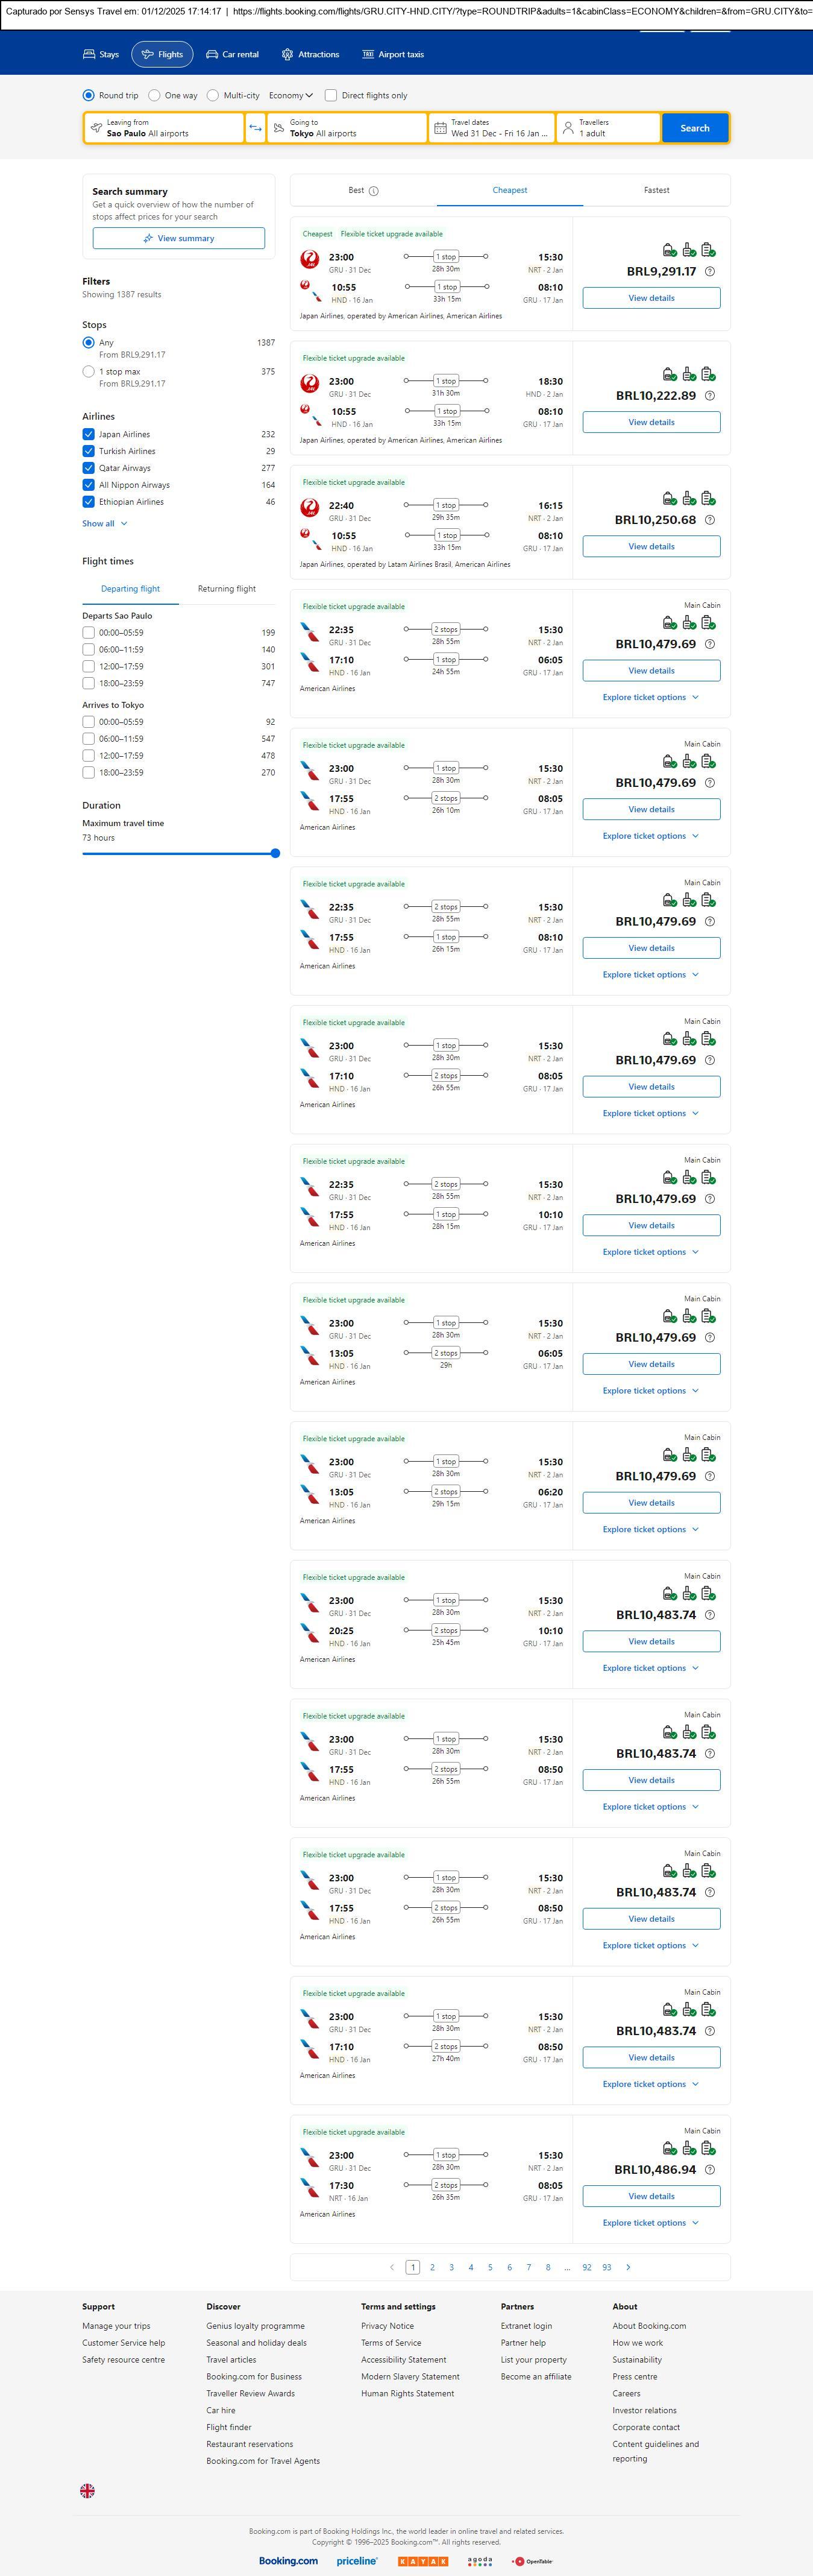This screenshot has width=813, height=2576.
Task: Click the Travel dates field
Action: 491,128
